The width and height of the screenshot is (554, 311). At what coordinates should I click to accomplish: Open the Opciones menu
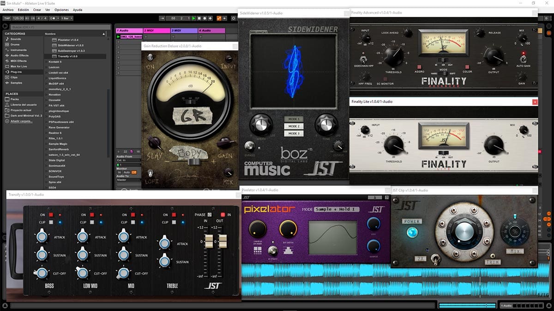pyautogui.click(x=62, y=10)
